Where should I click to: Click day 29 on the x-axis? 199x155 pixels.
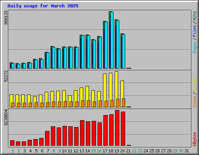click(175, 151)
